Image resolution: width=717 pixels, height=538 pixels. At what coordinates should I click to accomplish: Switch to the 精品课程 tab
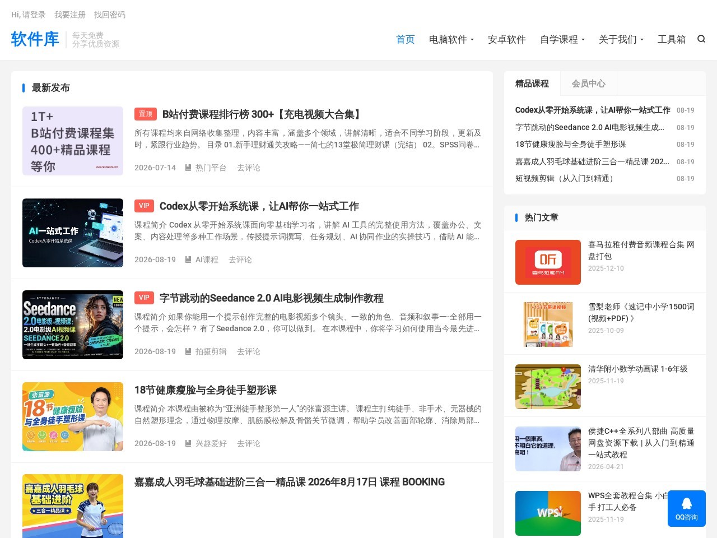[x=532, y=84]
